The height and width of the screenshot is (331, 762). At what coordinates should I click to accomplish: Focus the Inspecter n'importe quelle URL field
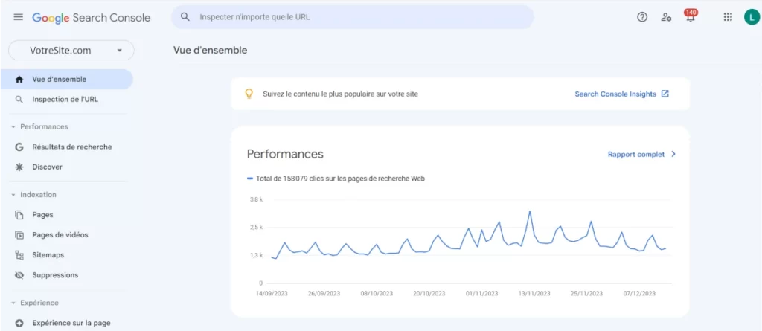[352, 17]
